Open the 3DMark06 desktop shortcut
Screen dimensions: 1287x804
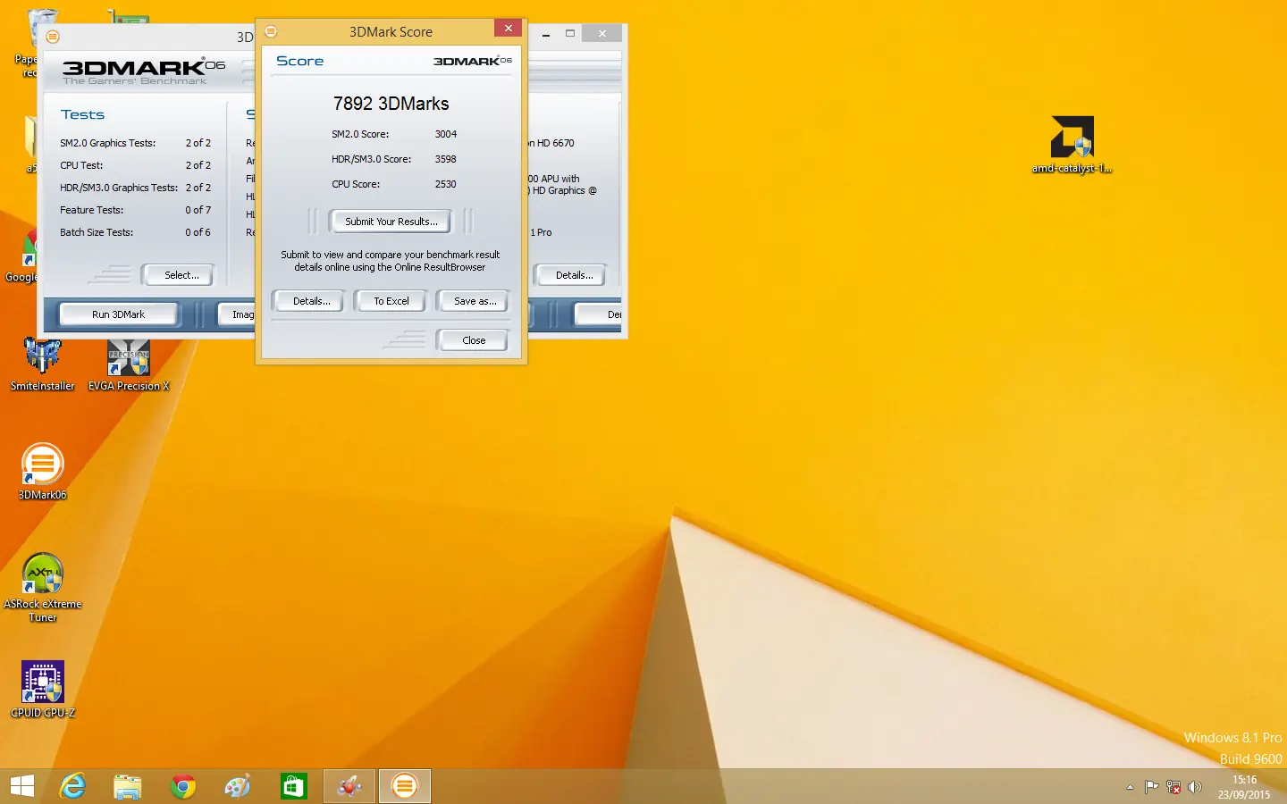click(x=42, y=471)
